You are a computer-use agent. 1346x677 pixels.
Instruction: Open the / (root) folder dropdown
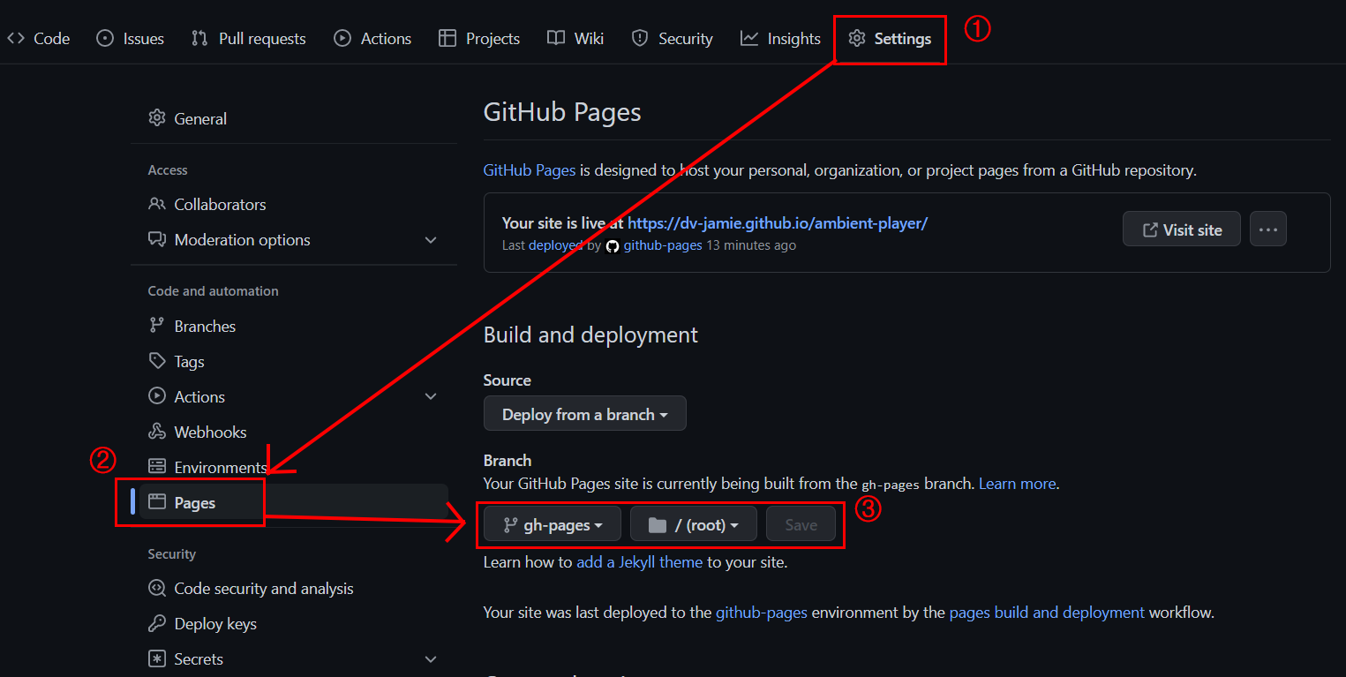click(x=694, y=525)
